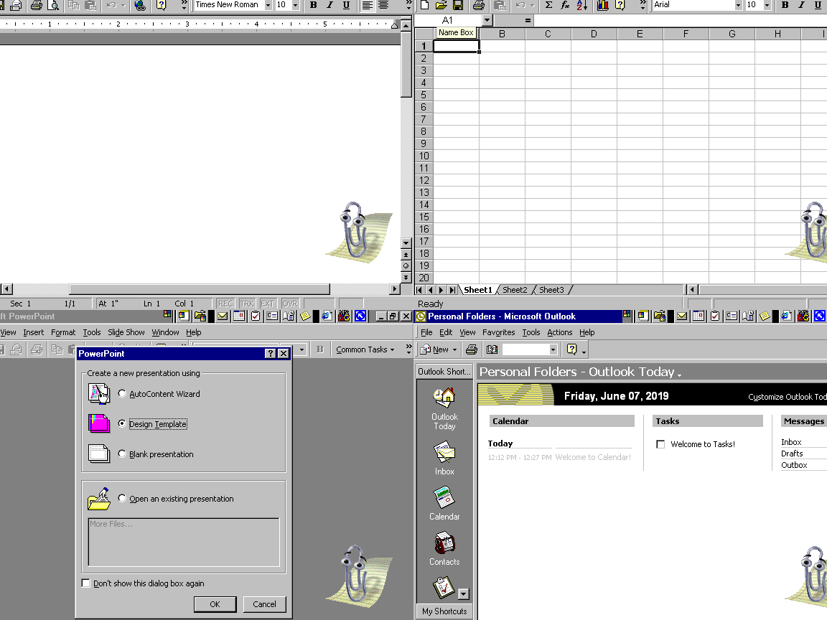Expand more shortcuts arrow in Outlook bar
This screenshot has width=827, height=620.
[464, 594]
